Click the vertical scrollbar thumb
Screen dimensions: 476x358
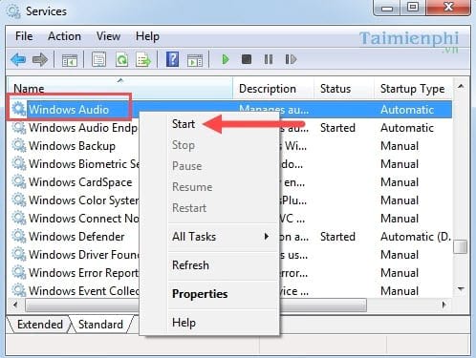(x=461, y=246)
